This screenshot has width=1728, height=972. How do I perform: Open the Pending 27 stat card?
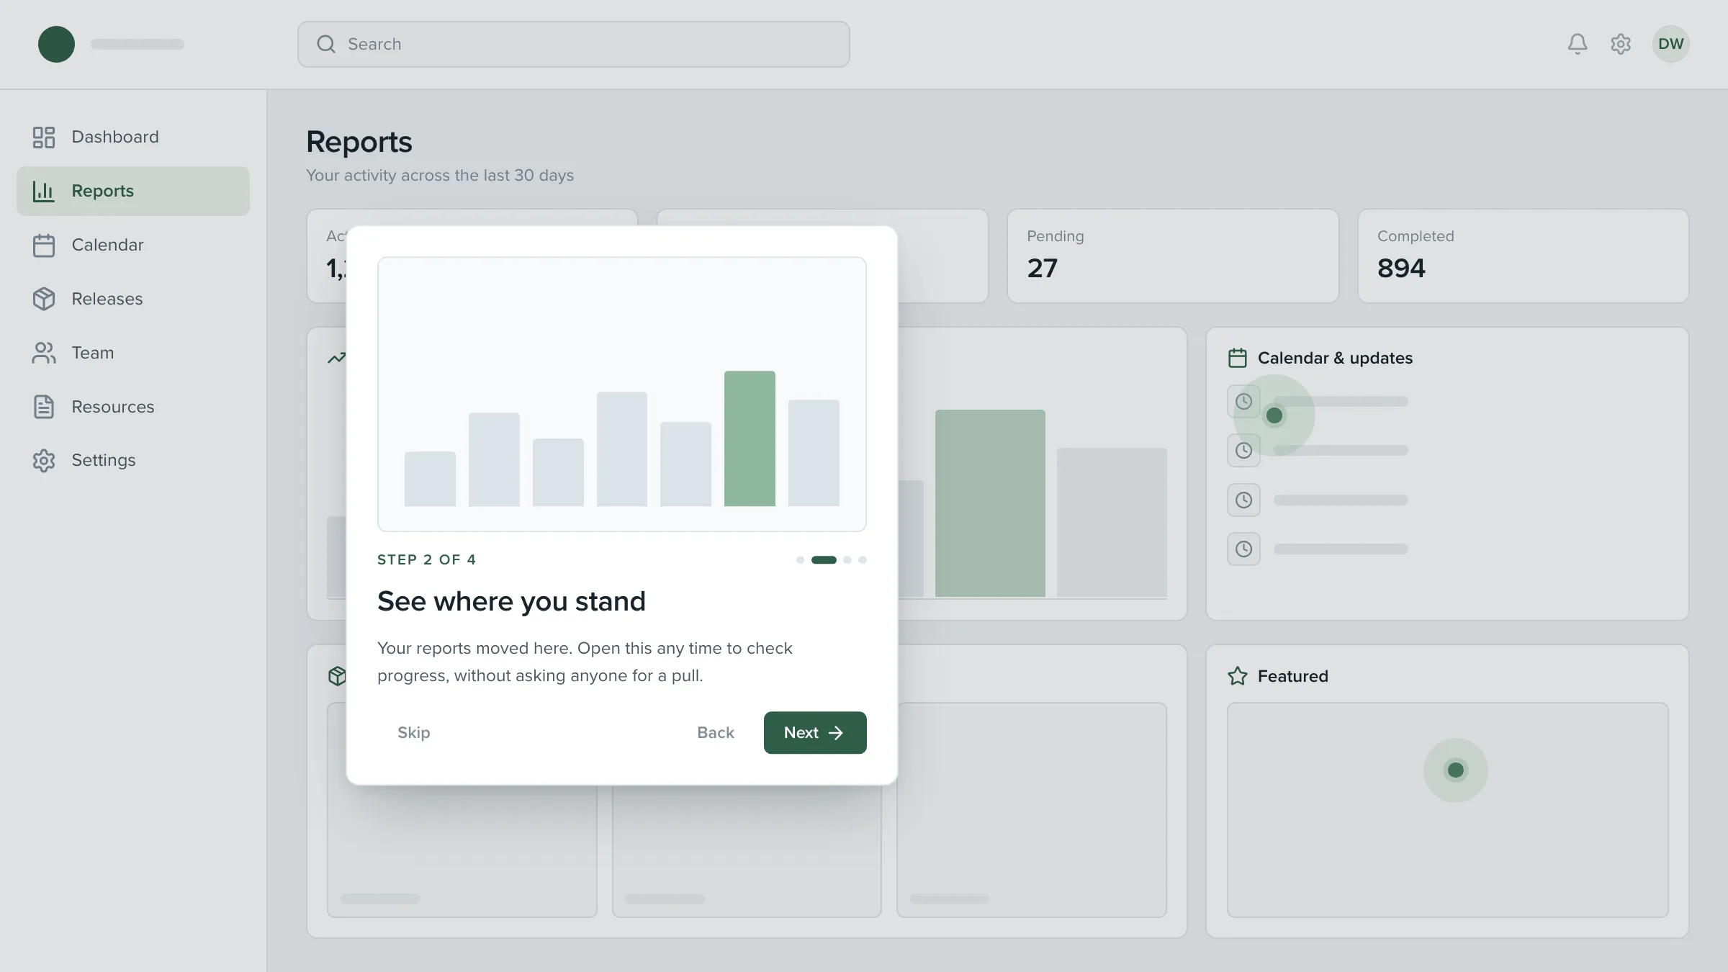point(1173,256)
